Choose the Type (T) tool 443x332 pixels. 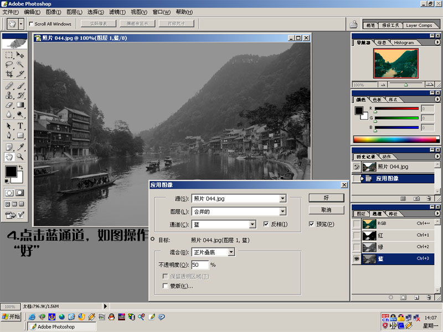coord(20,126)
